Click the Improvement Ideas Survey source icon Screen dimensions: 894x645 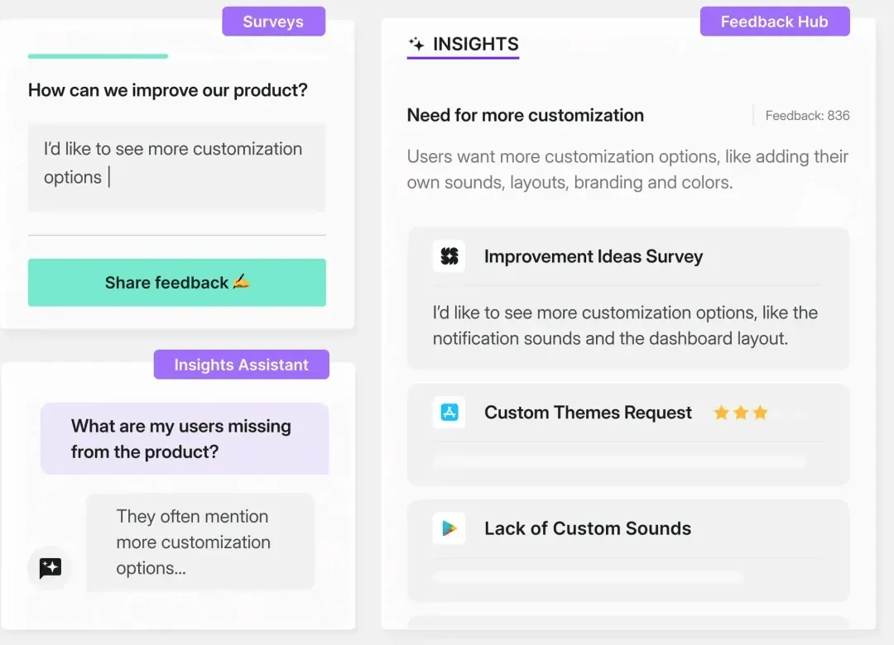tap(449, 256)
